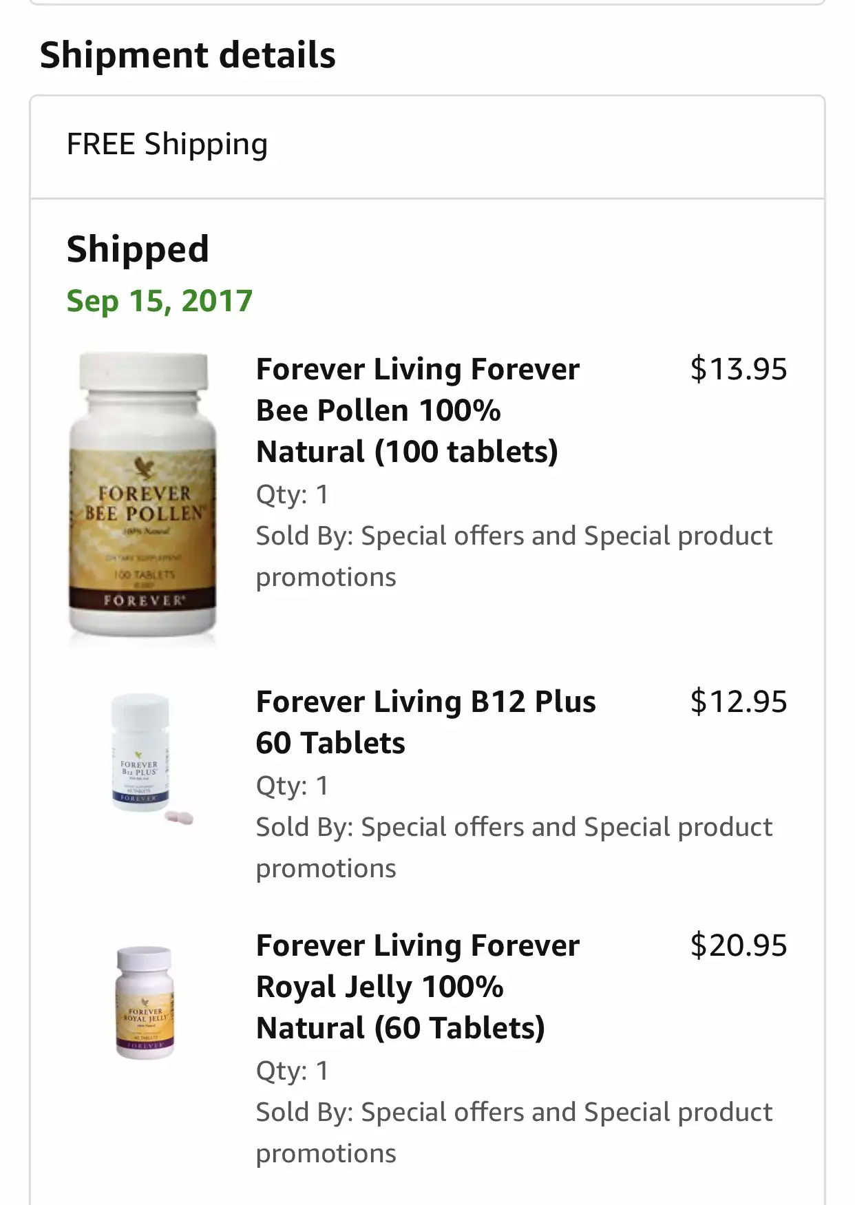Screen dimensions: 855x1205
Task: Open the Forever Royal Jelly product image
Action: 145,1002
